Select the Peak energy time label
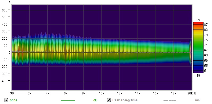The image size is (212, 104). 125,100
